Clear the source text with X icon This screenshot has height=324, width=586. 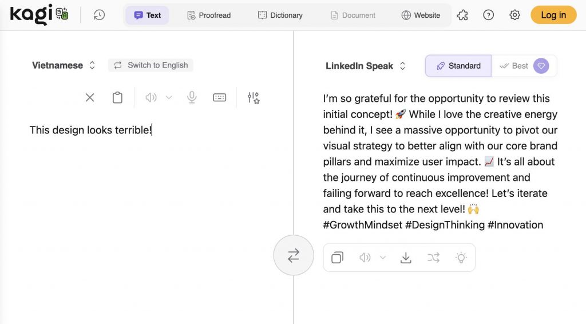(90, 98)
